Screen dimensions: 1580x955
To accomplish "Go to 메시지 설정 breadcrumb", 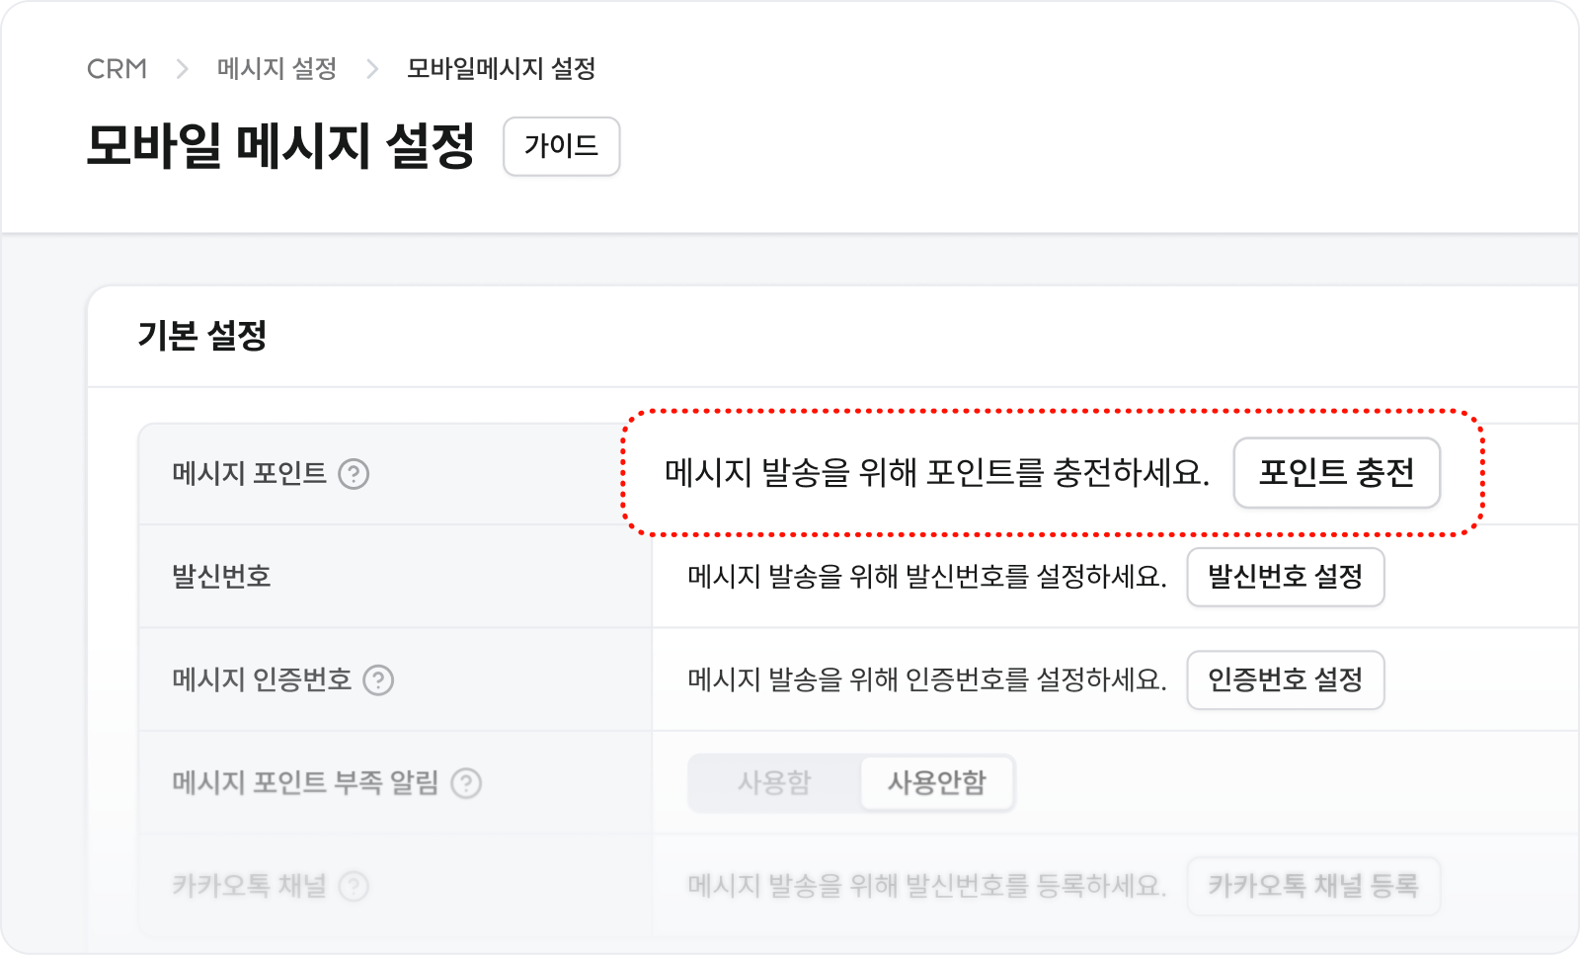I will point(276,69).
